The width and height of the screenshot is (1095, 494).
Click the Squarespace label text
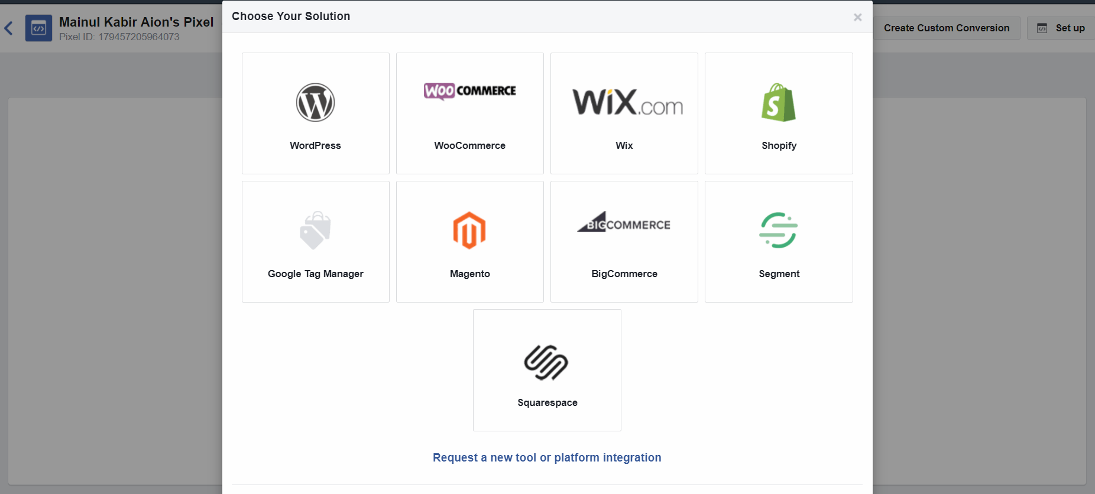tap(547, 403)
